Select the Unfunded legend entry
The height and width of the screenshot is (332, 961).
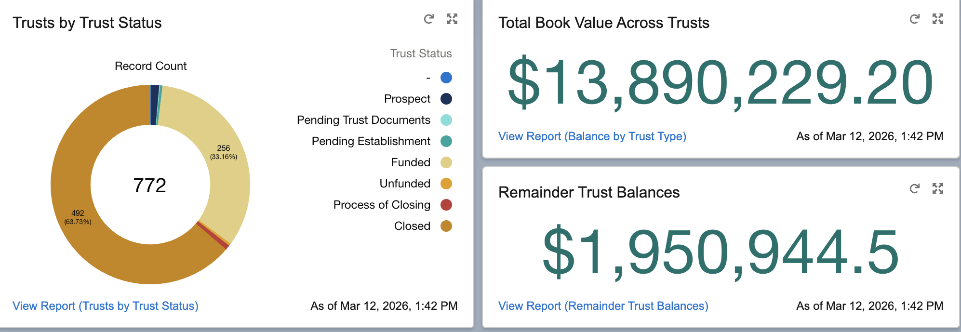405,184
